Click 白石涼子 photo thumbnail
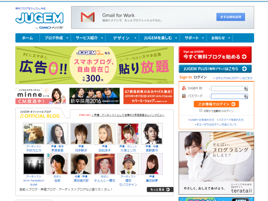The image size is (268, 201). click(105, 134)
